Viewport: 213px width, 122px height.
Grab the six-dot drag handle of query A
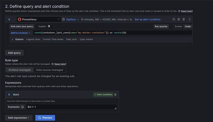pyautogui.click(x=190, y=19)
